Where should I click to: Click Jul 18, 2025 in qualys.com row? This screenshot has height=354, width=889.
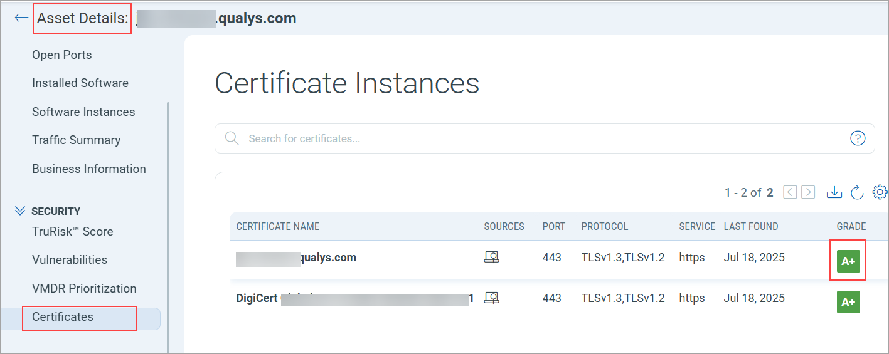pyautogui.click(x=754, y=258)
